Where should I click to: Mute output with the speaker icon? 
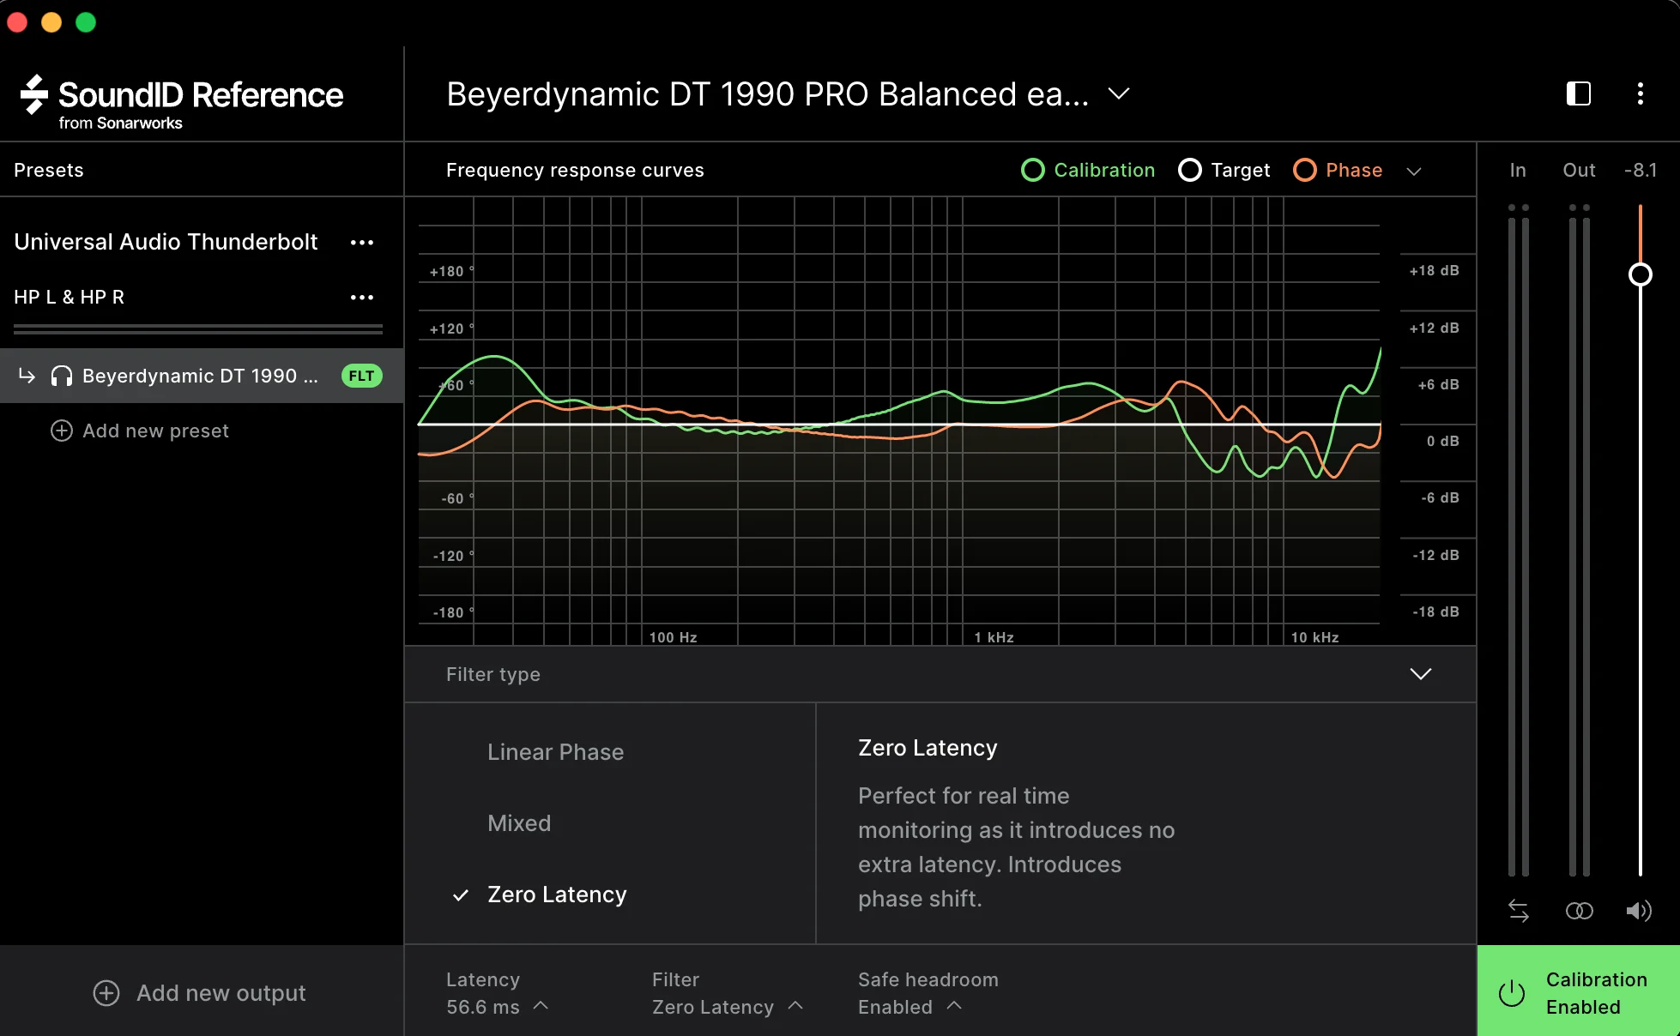1639,911
